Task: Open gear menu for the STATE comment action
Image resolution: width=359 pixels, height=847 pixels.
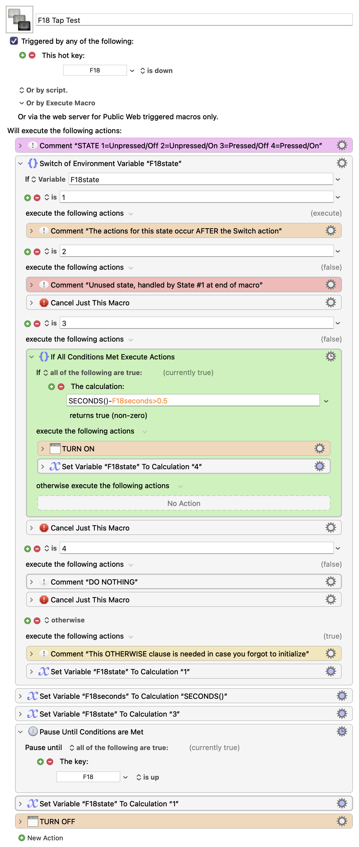Action: click(341, 145)
